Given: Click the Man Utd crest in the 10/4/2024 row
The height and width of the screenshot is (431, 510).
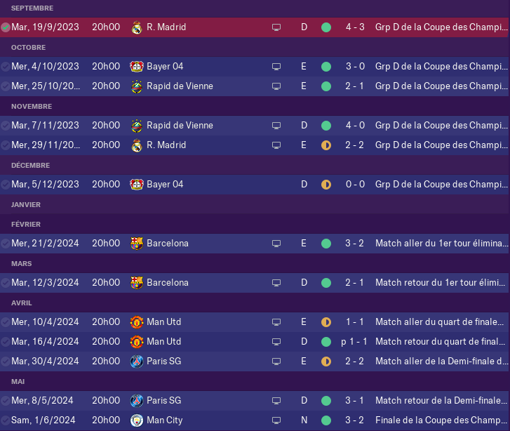Looking at the screenshot, I should coord(137,322).
